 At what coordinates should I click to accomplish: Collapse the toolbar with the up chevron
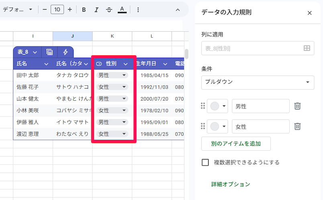[x=178, y=10]
